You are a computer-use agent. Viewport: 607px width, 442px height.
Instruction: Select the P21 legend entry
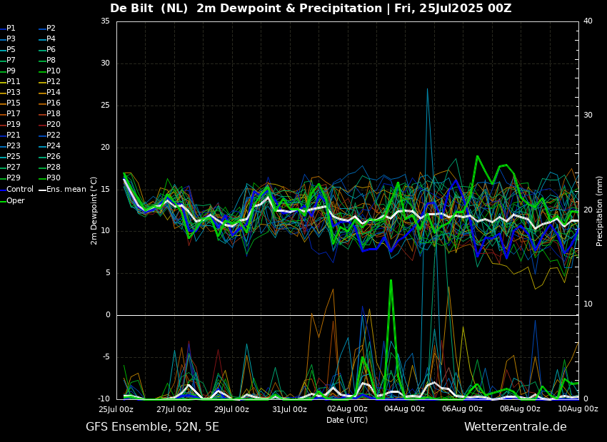pyautogui.click(x=14, y=135)
